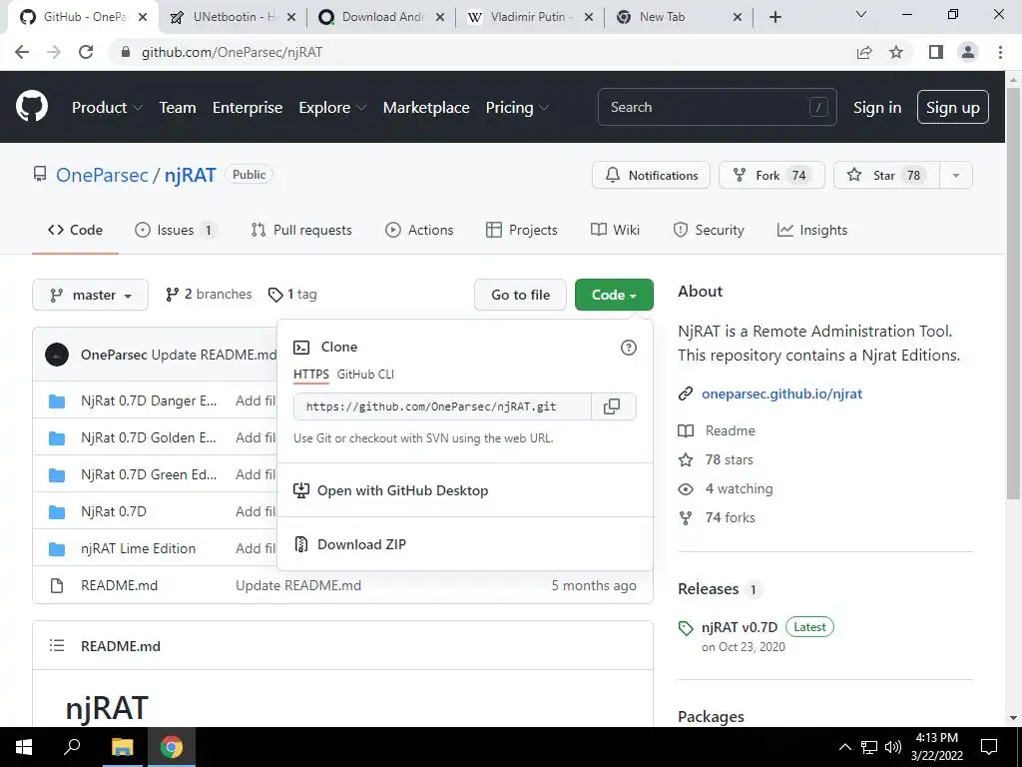Select the HTTPS clone tab
The height and width of the screenshot is (767, 1022).
pos(311,375)
